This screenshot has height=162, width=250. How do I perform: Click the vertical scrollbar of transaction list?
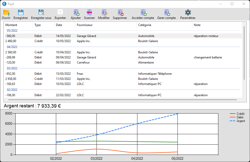tap(244, 53)
